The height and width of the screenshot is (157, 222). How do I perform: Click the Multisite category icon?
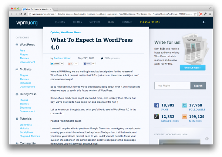tap(17, 69)
